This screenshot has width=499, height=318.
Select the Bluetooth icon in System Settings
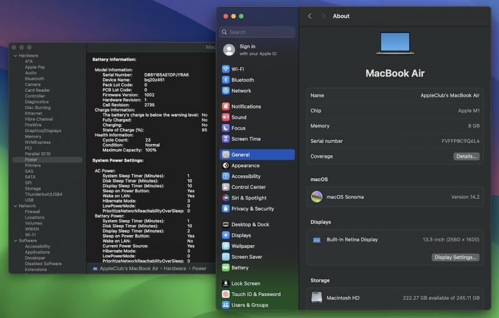pyautogui.click(x=226, y=80)
